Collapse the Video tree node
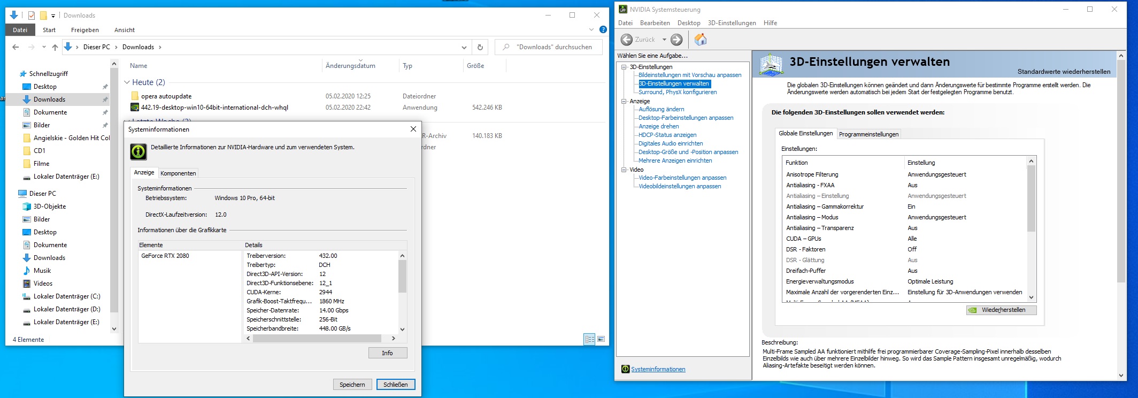 (x=624, y=170)
